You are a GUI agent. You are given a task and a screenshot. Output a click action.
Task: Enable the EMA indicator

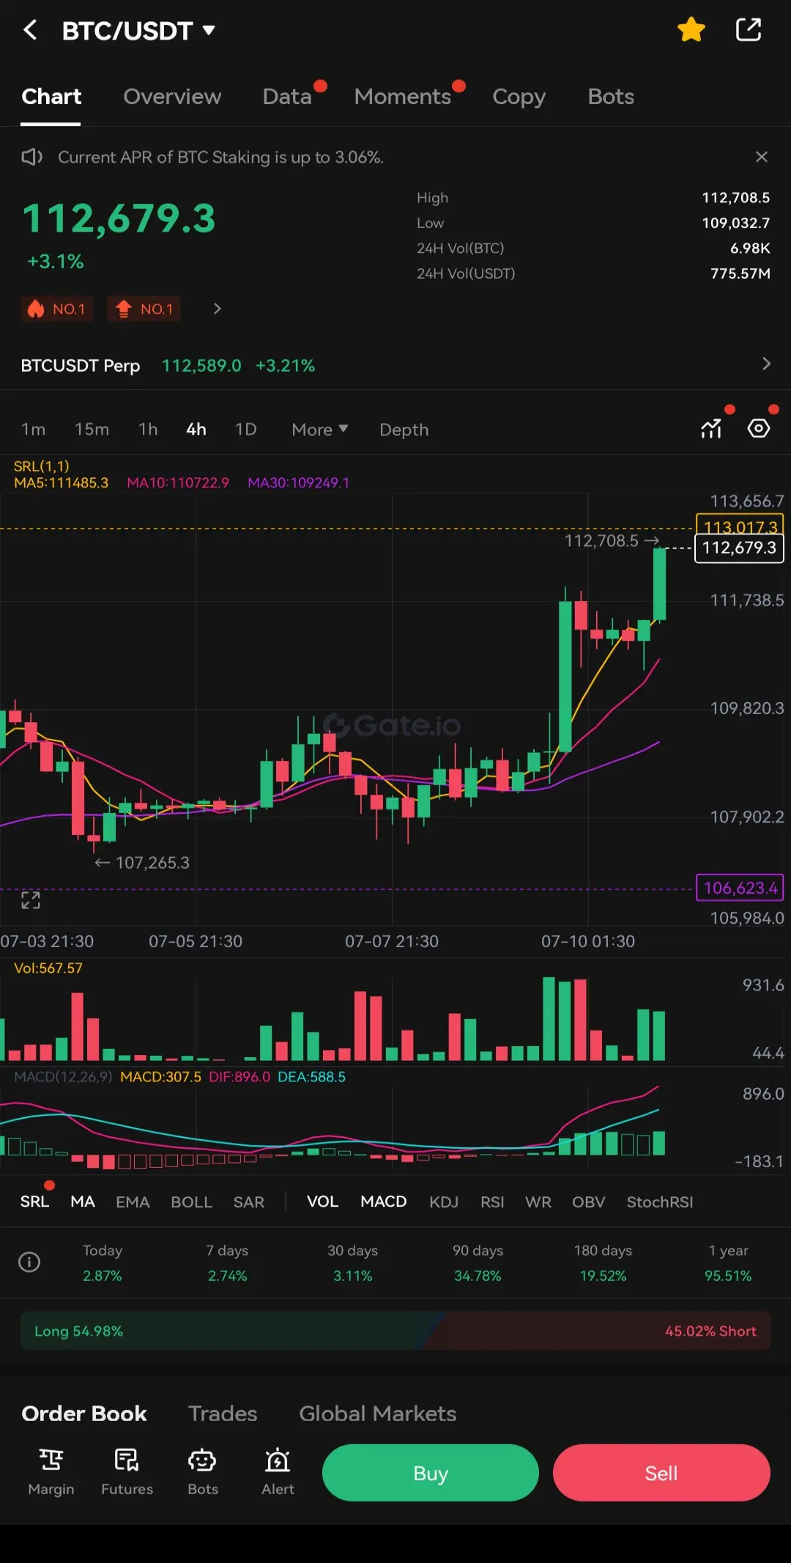click(133, 1202)
